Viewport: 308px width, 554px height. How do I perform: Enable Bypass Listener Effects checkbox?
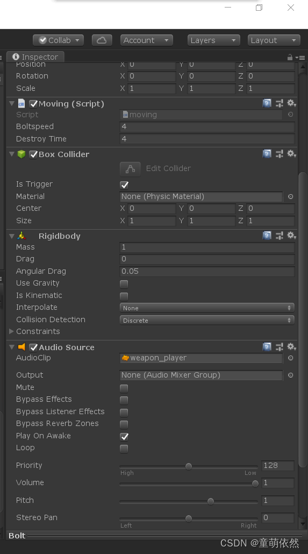[x=124, y=413]
